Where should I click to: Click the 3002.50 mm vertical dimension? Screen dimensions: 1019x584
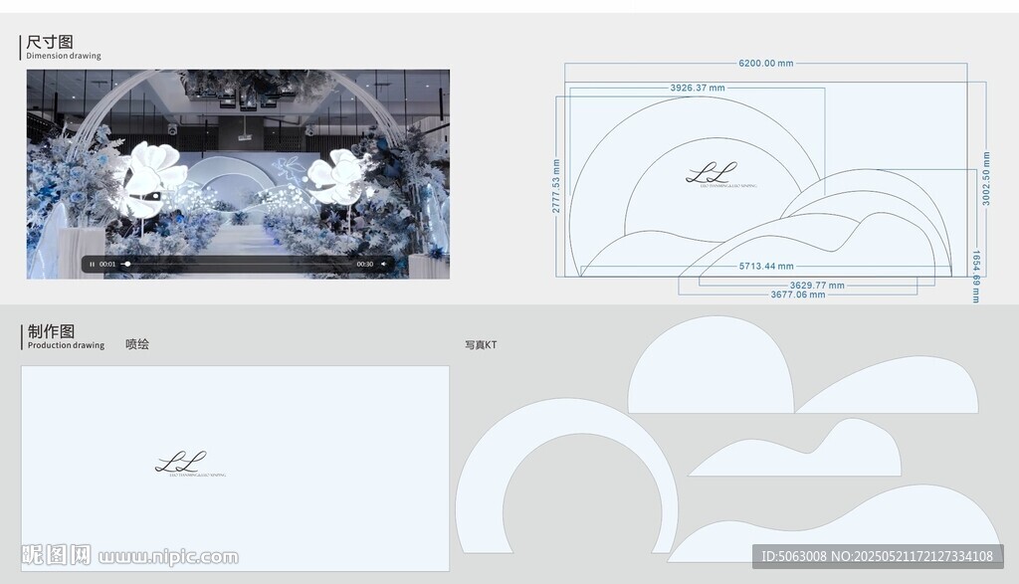pyautogui.click(x=986, y=179)
